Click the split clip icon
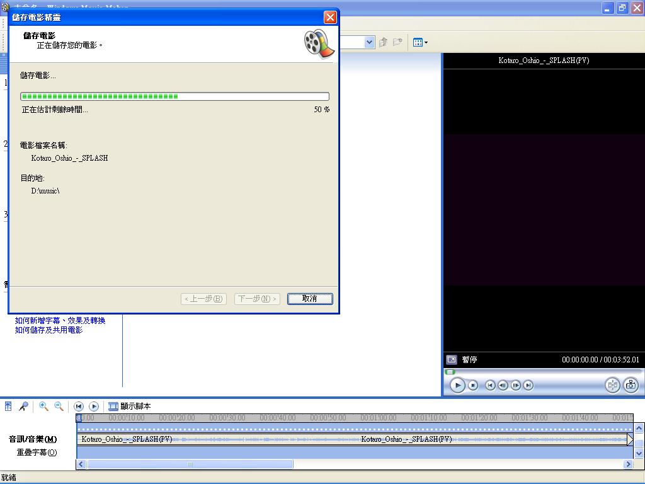The image size is (645, 484). (x=612, y=385)
